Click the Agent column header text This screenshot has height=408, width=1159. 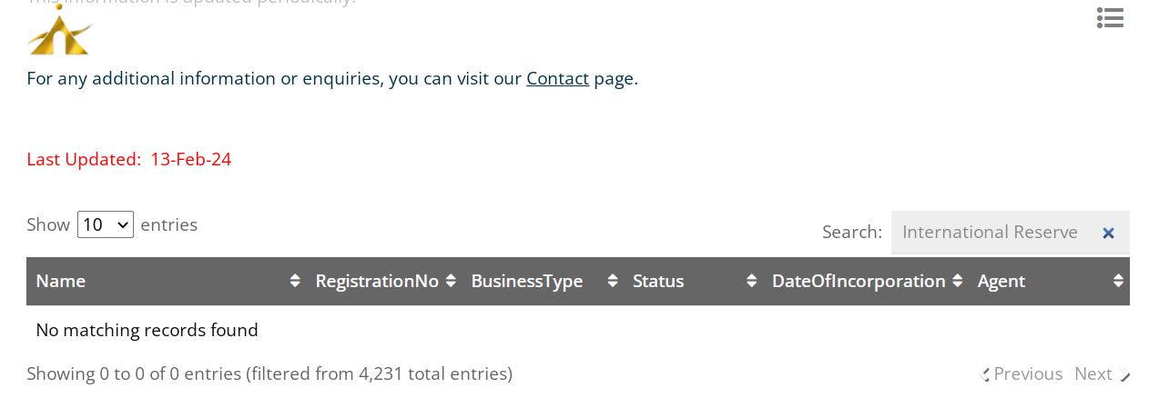[x=1001, y=281]
